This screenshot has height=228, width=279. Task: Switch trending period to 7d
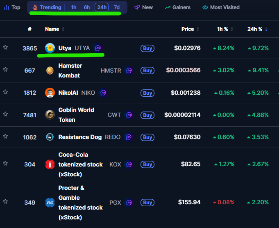(117, 7)
